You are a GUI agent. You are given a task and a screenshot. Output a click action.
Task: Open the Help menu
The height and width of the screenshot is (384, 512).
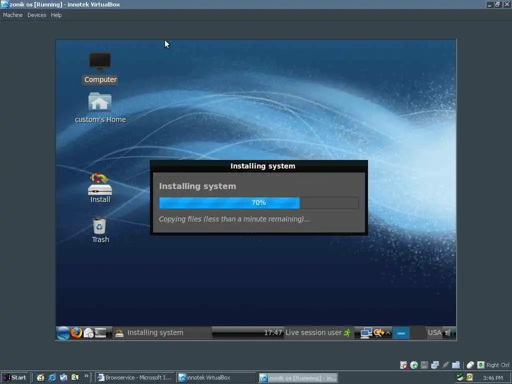coord(56,15)
